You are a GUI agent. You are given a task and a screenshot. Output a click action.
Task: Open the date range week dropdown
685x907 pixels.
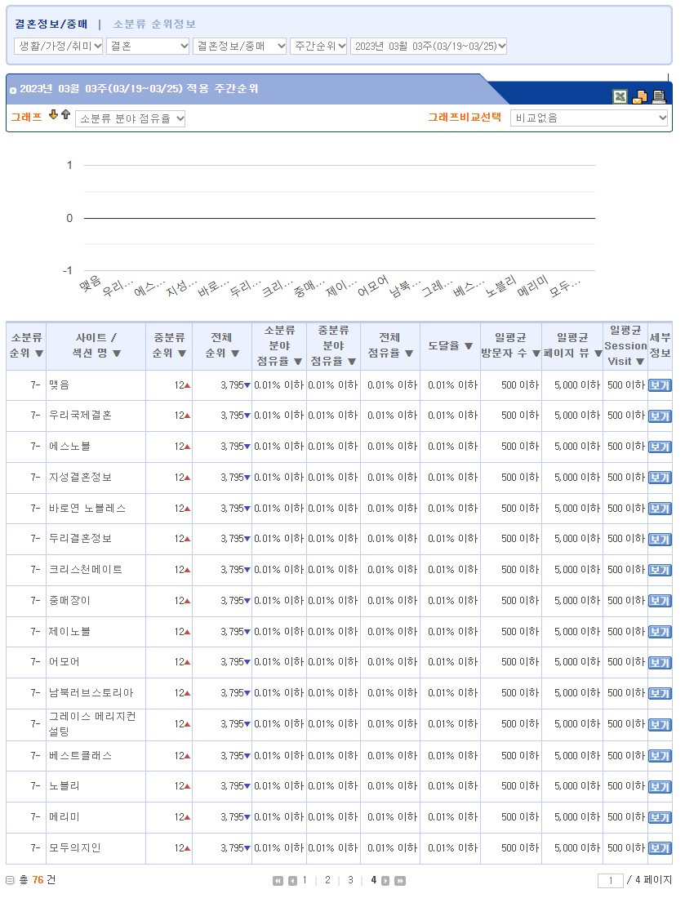point(429,47)
